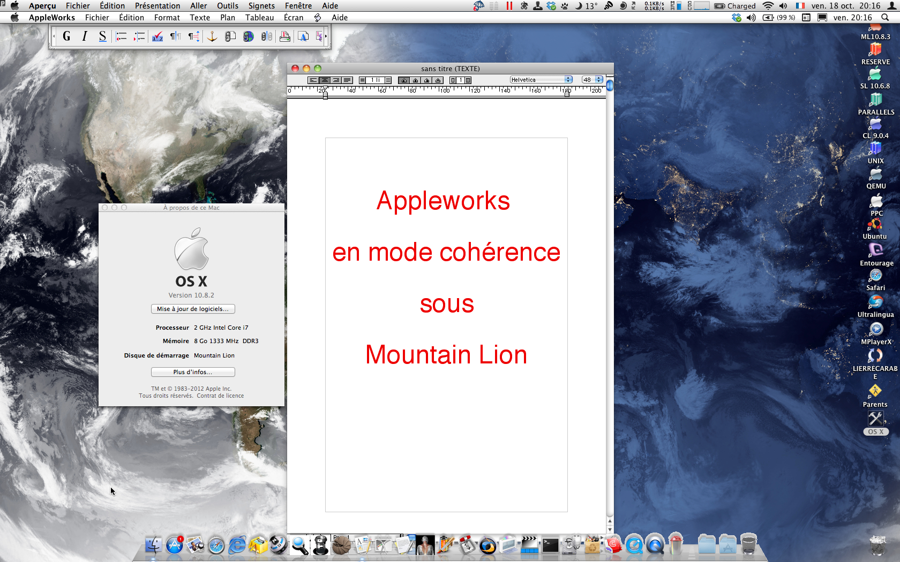Click the volume icon in second menu bar

click(751, 18)
